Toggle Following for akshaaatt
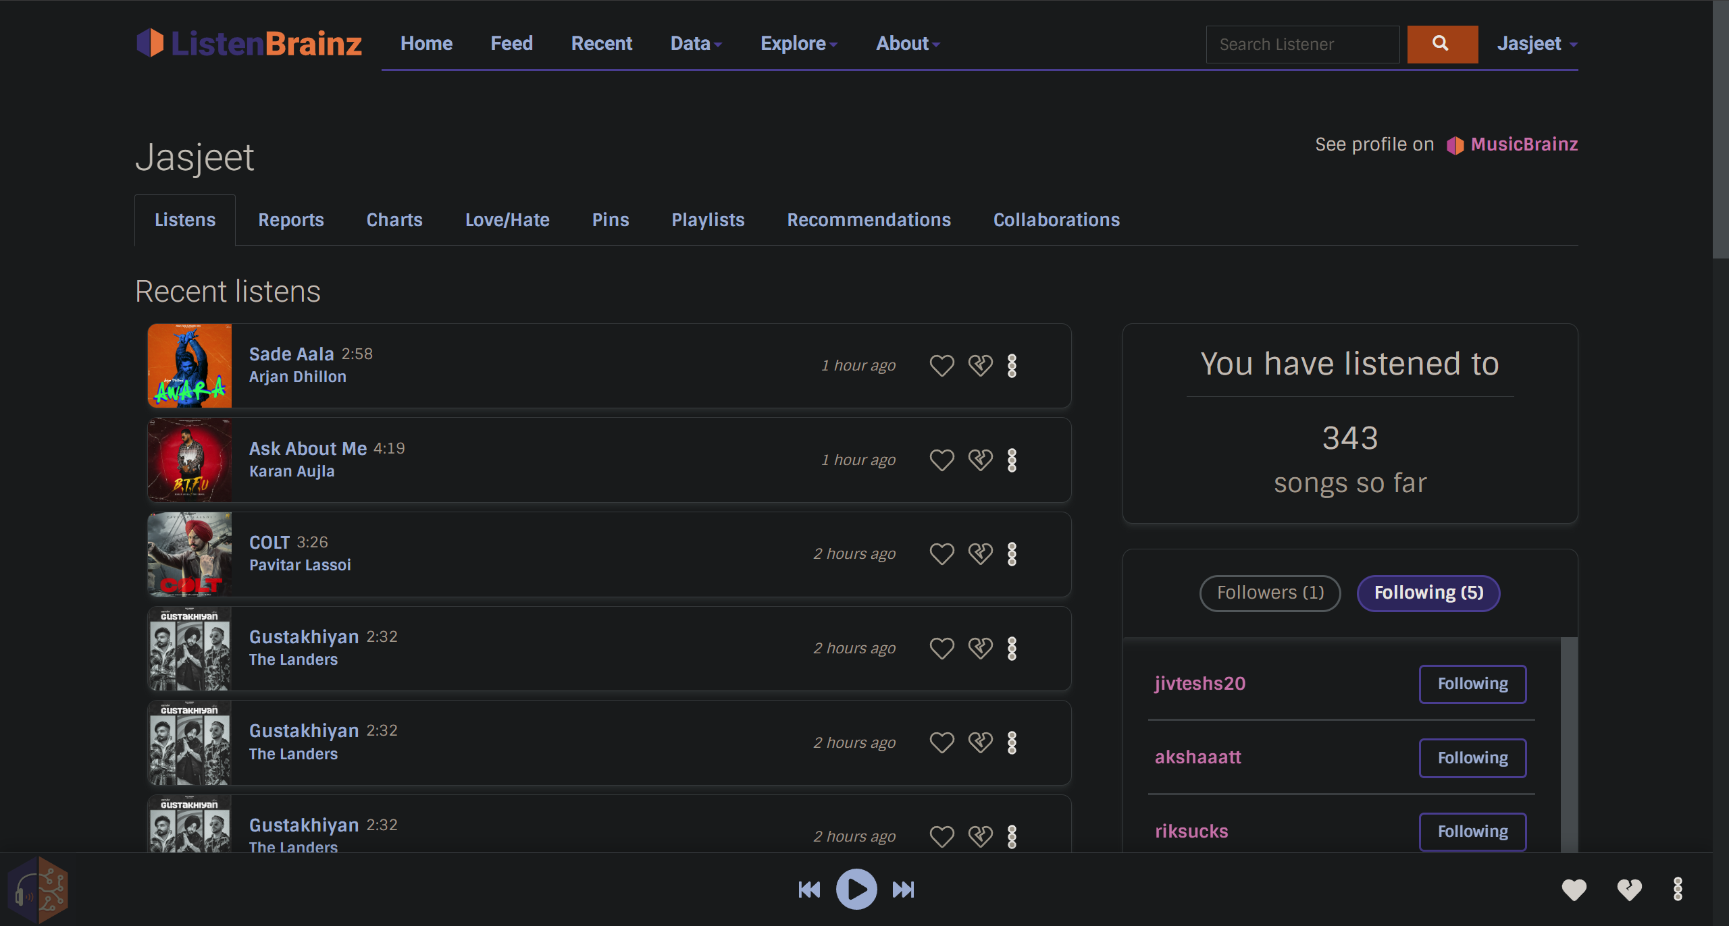The height and width of the screenshot is (926, 1729). 1472,758
